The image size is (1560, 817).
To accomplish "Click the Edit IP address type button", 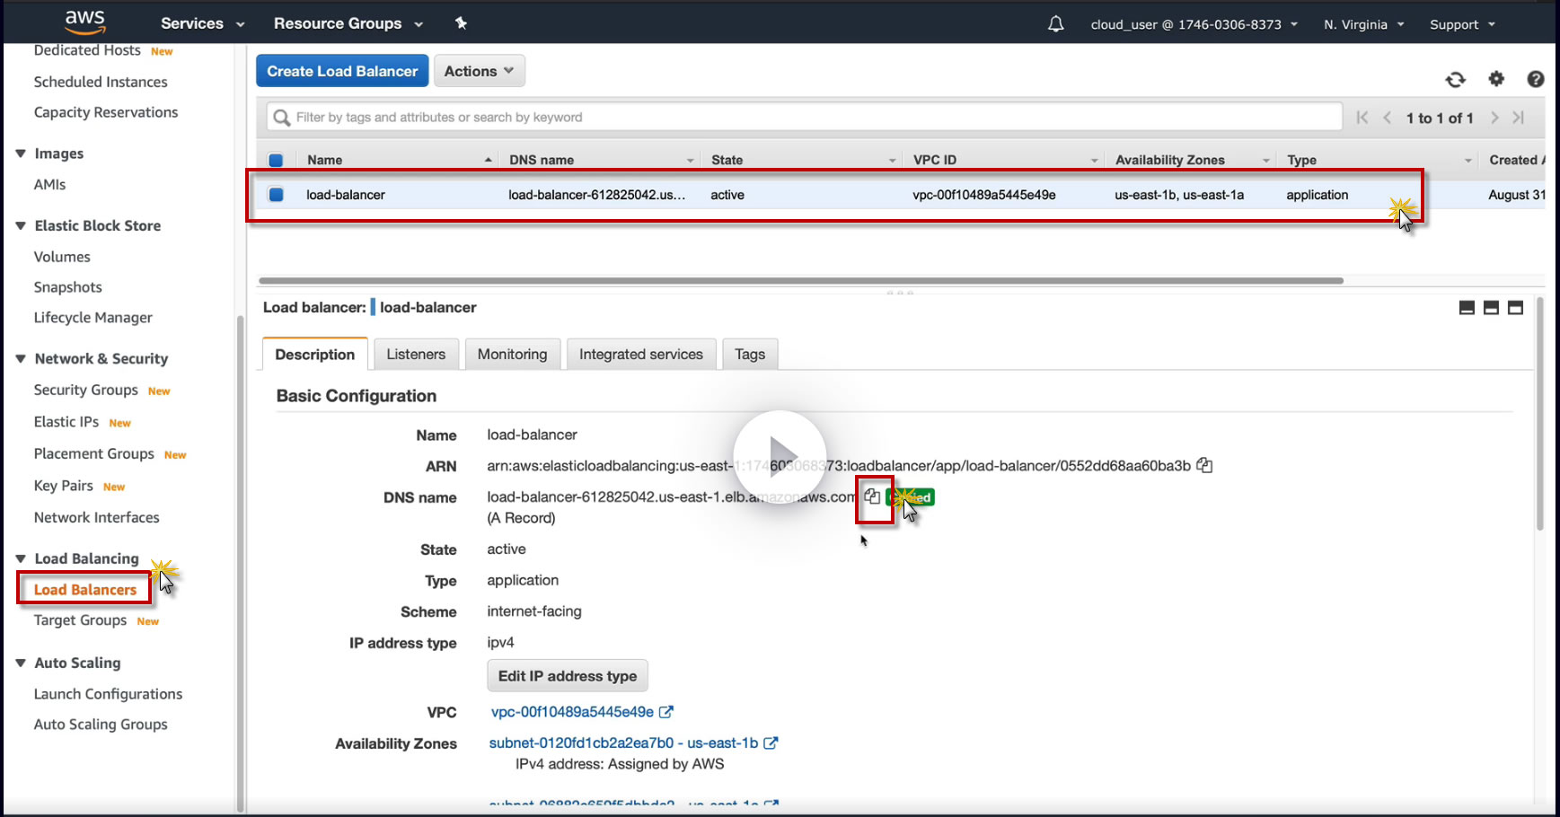I will [568, 676].
